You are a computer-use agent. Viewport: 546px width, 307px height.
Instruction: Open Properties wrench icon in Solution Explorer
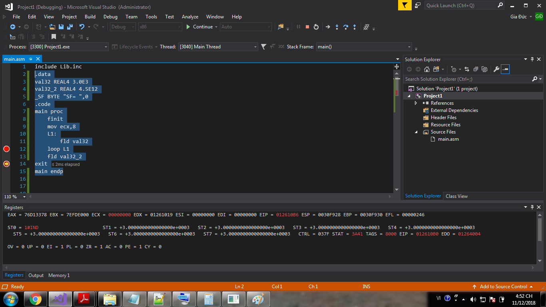coord(496,69)
